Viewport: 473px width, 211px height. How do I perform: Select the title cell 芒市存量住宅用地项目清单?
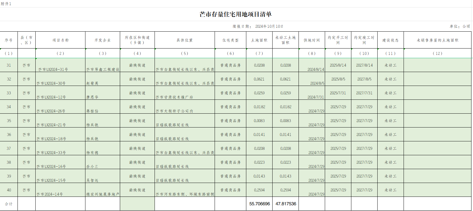[236, 14]
